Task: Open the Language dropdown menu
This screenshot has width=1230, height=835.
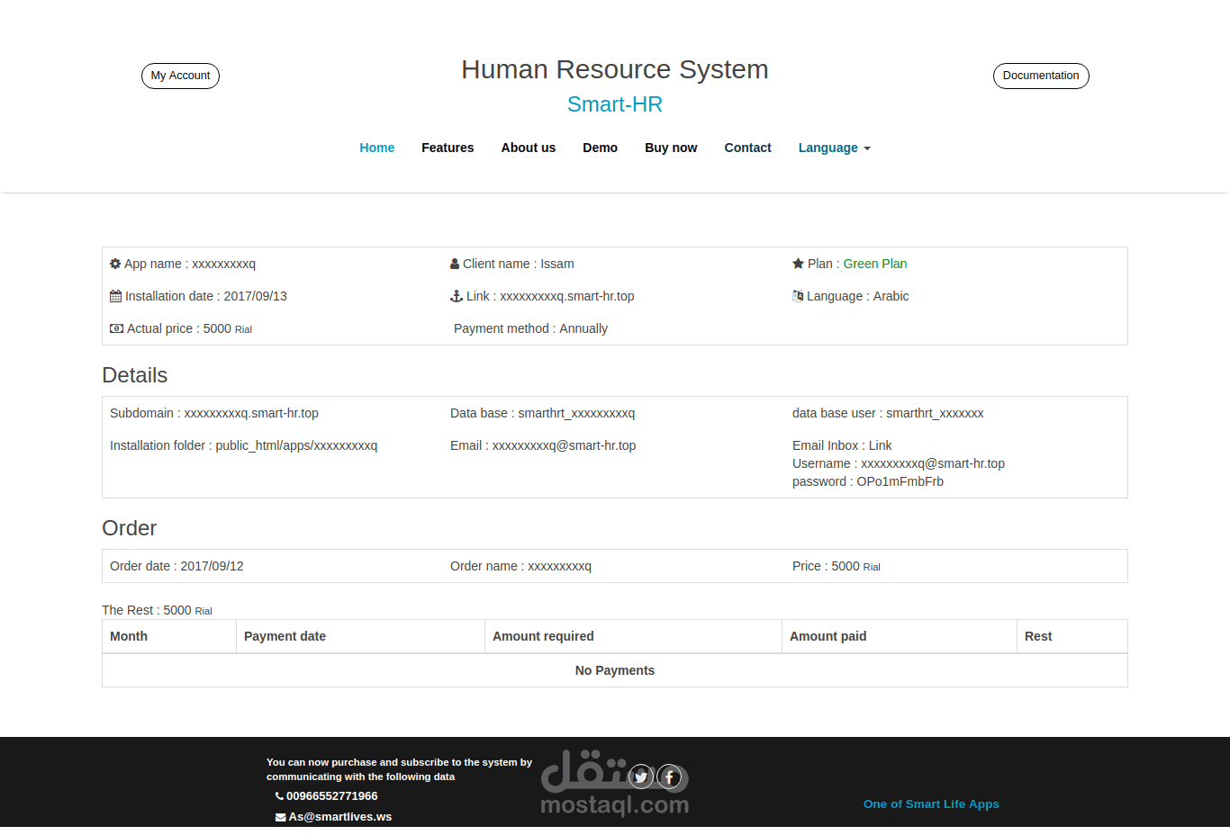Action: (834, 148)
